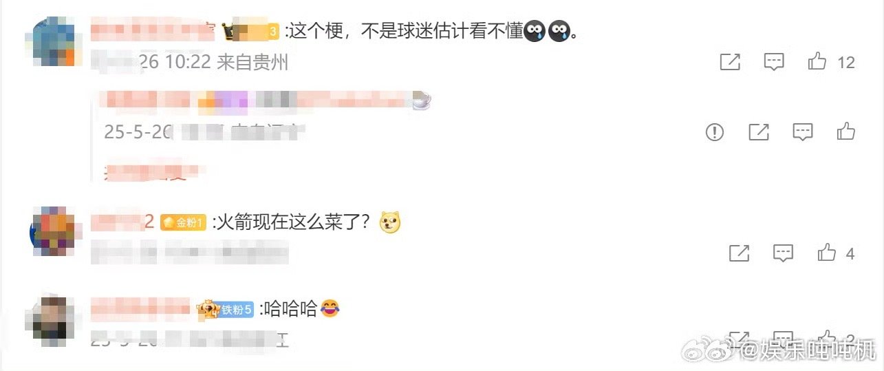Reply to the comment posted from 贵州
Screen dimensions: 884x371
click(775, 62)
